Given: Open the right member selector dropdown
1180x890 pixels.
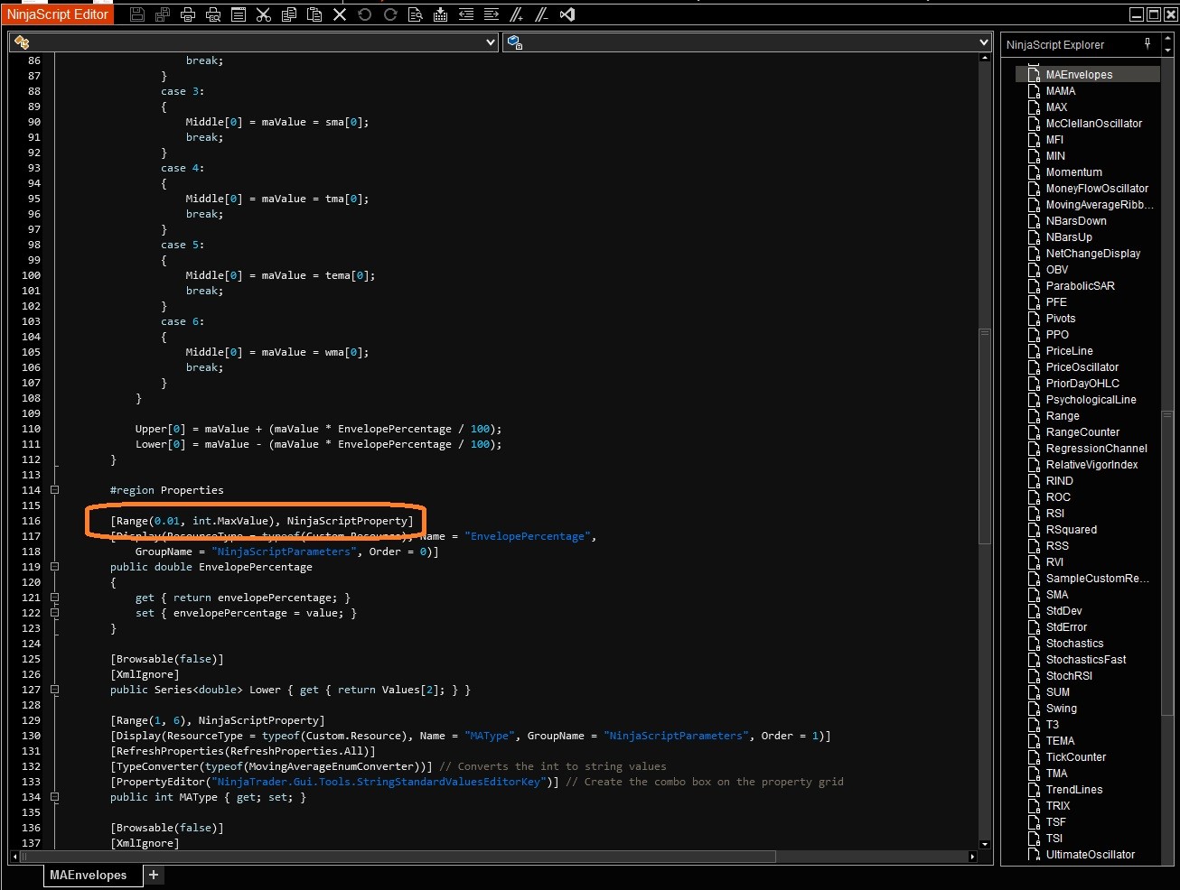Looking at the screenshot, I should 984,42.
